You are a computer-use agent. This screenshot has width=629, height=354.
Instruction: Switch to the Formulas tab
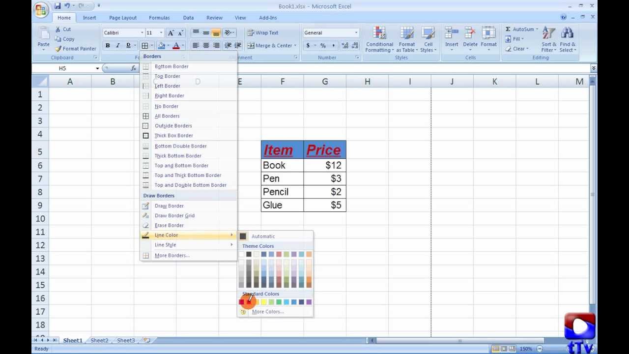pyautogui.click(x=159, y=18)
